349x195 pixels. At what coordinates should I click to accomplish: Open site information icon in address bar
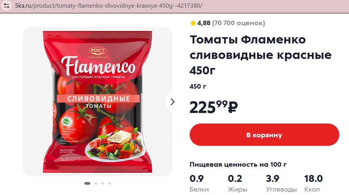pyautogui.click(x=7, y=6)
